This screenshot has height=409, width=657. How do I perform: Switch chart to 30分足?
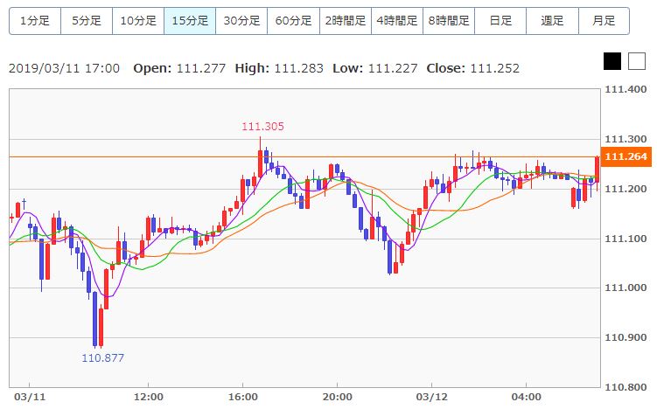tap(241, 20)
